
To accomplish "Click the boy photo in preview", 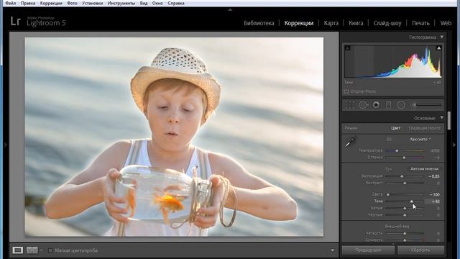I will [x=174, y=137].
